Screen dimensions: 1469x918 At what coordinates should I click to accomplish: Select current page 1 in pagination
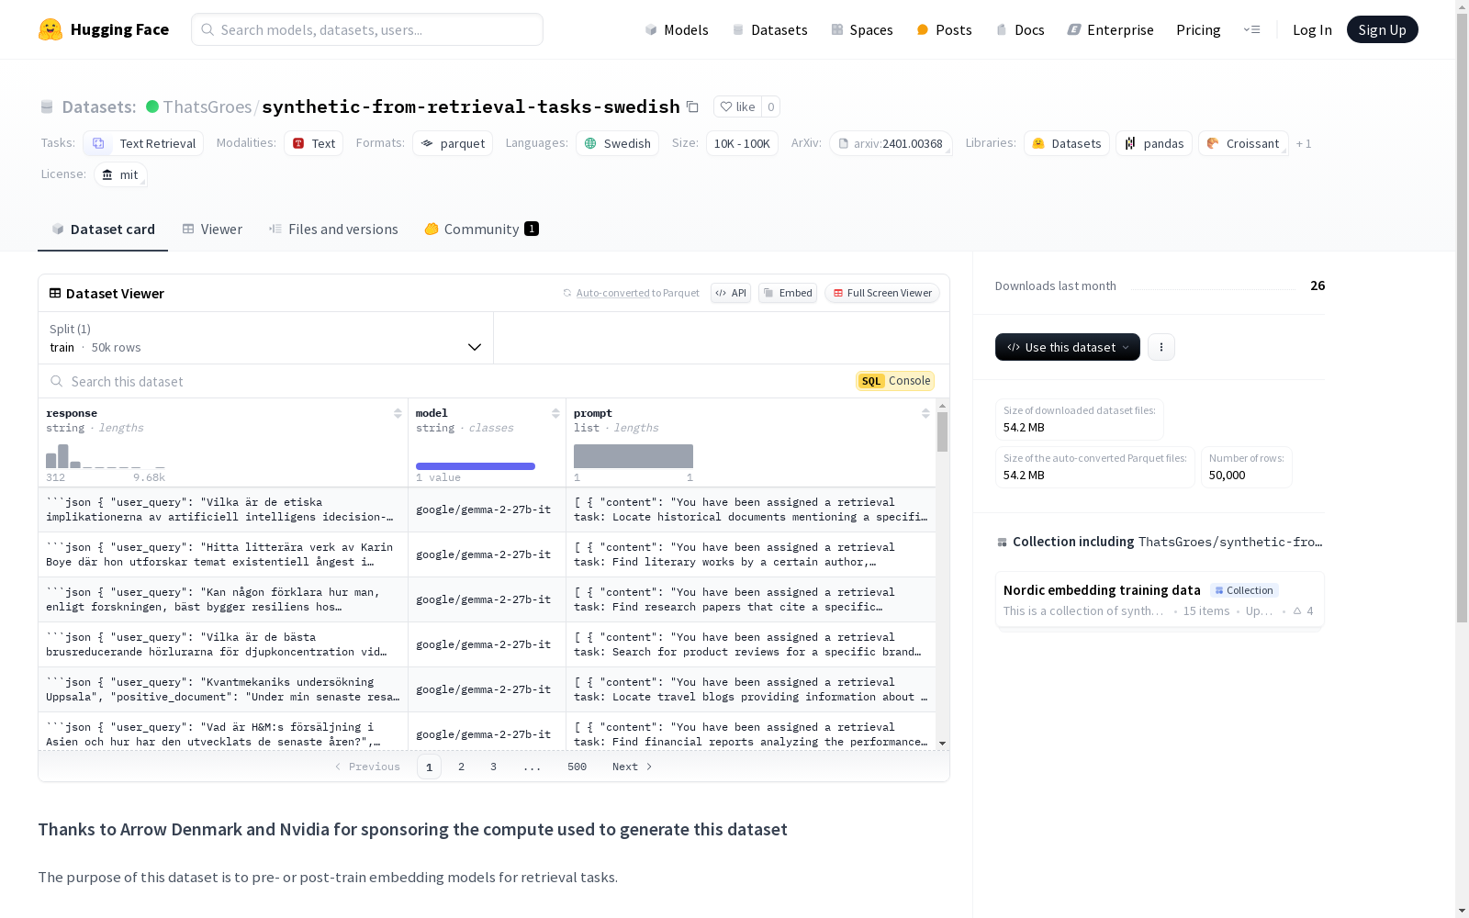click(x=429, y=767)
